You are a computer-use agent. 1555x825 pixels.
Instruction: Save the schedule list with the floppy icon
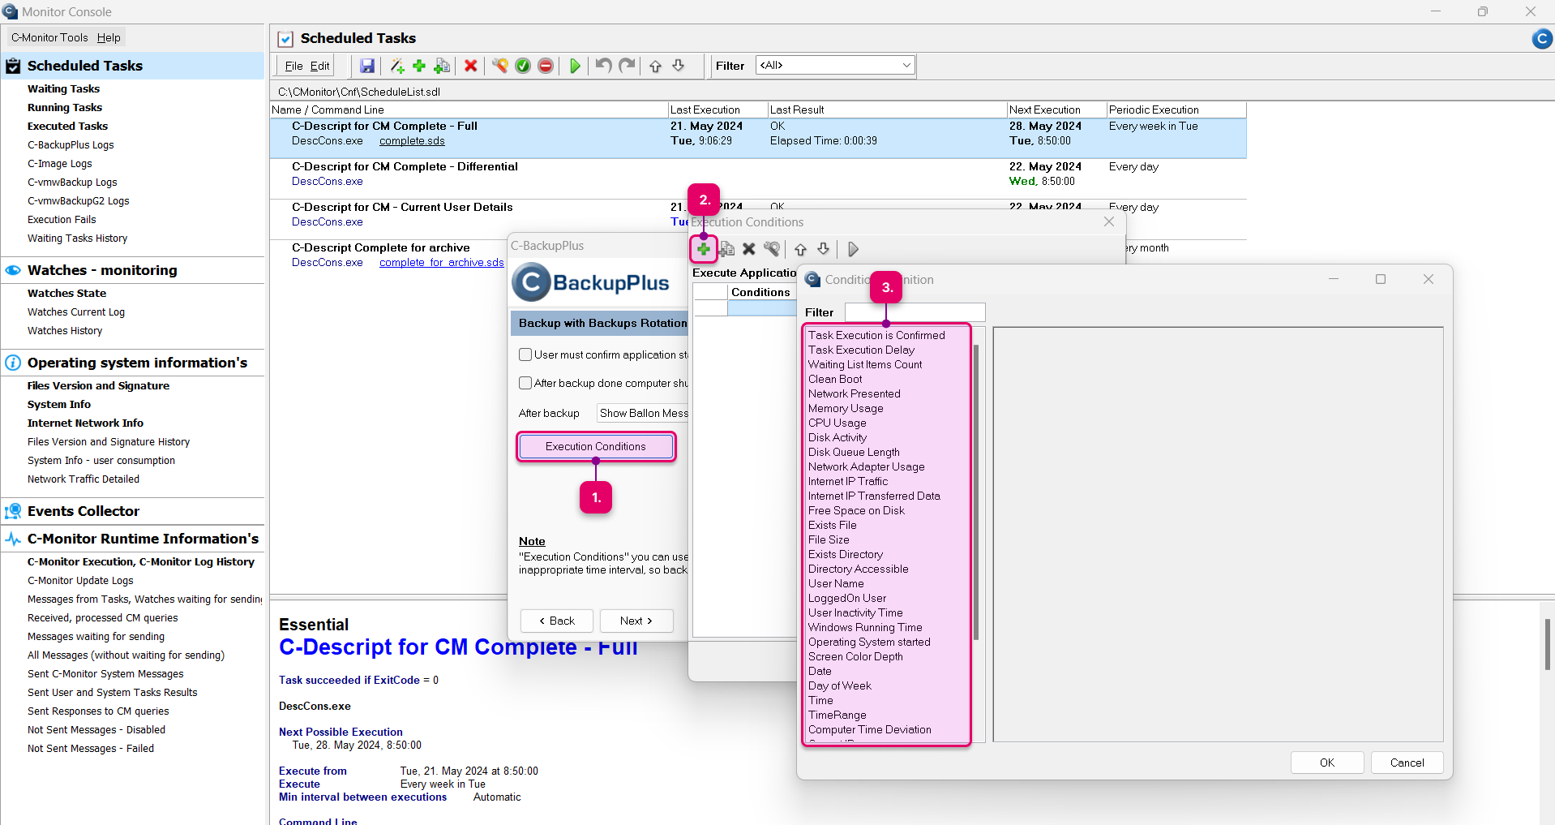coord(367,66)
